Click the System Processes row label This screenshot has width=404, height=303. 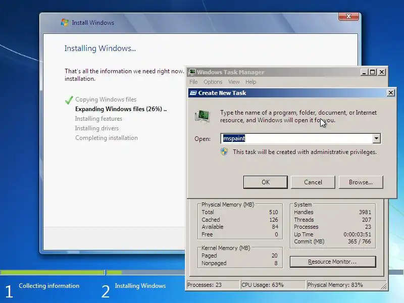[x=306, y=227]
